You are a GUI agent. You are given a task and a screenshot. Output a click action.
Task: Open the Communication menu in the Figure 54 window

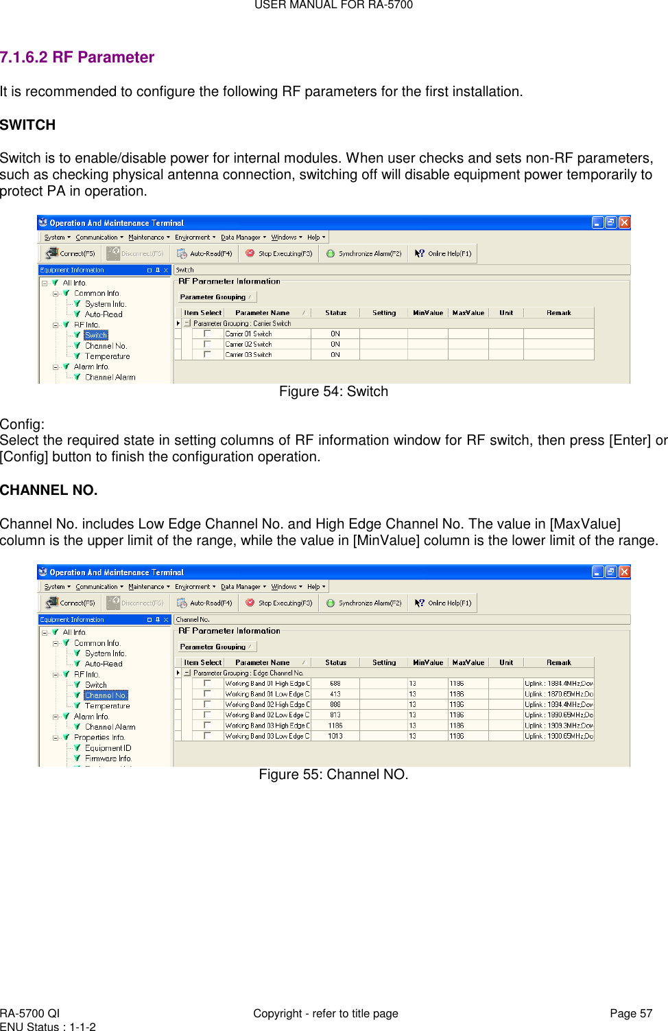[99, 237]
